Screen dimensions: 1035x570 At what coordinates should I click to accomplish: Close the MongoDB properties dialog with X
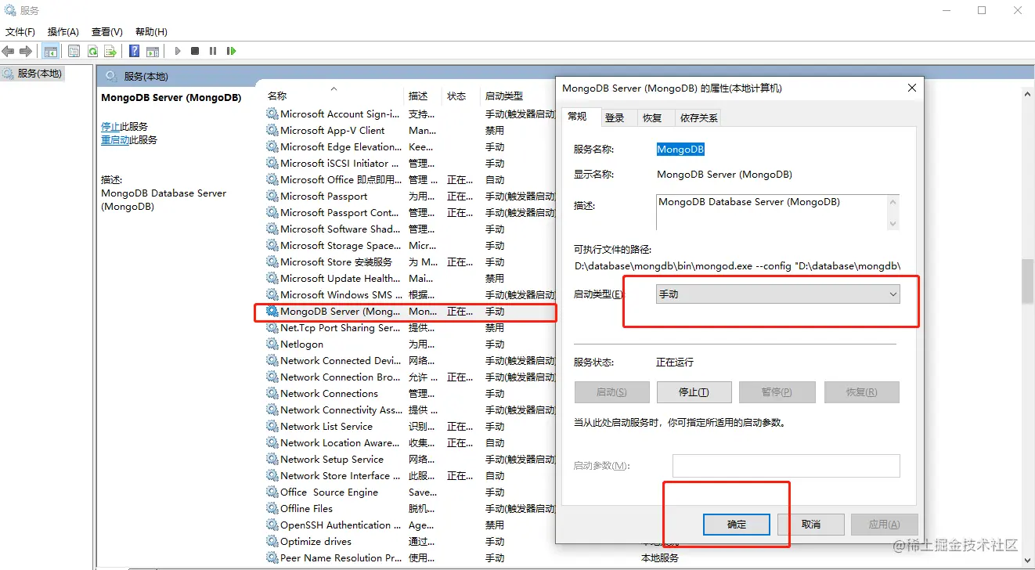(x=911, y=88)
